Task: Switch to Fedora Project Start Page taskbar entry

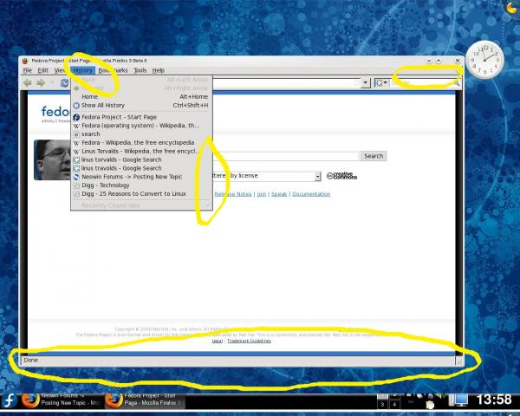Action: (x=144, y=400)
